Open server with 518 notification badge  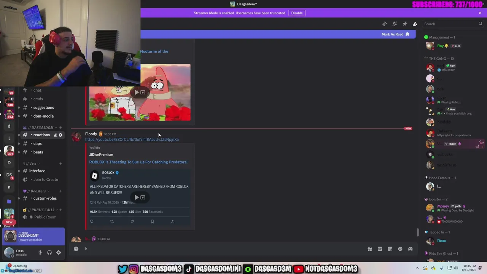coord(9,101)
